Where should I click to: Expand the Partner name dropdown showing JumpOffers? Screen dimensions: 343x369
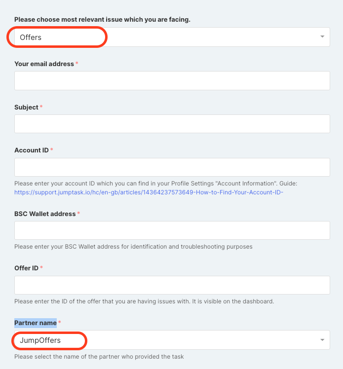172,340
